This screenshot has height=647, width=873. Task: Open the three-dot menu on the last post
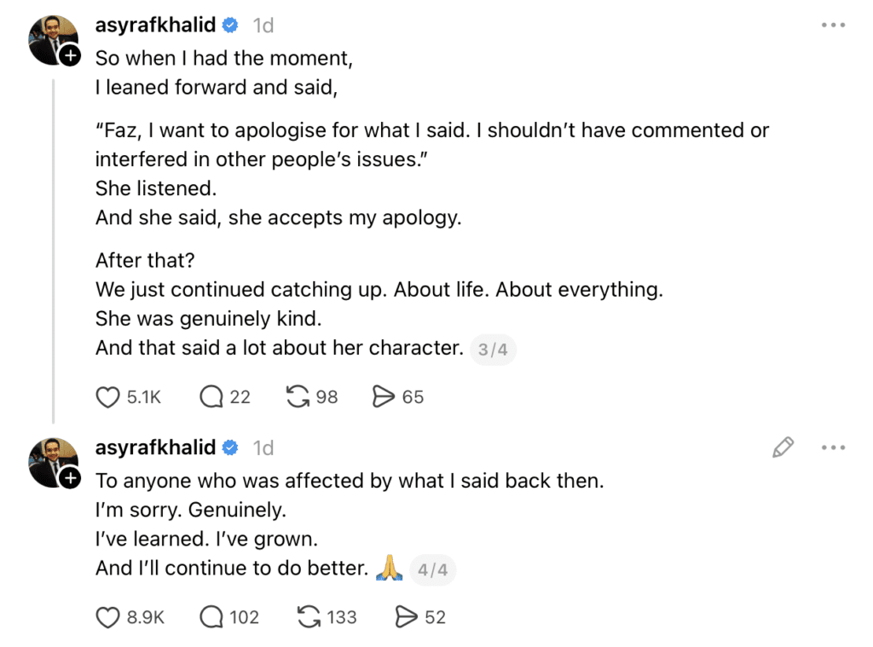pyautogui.click(x=833, y=448)
